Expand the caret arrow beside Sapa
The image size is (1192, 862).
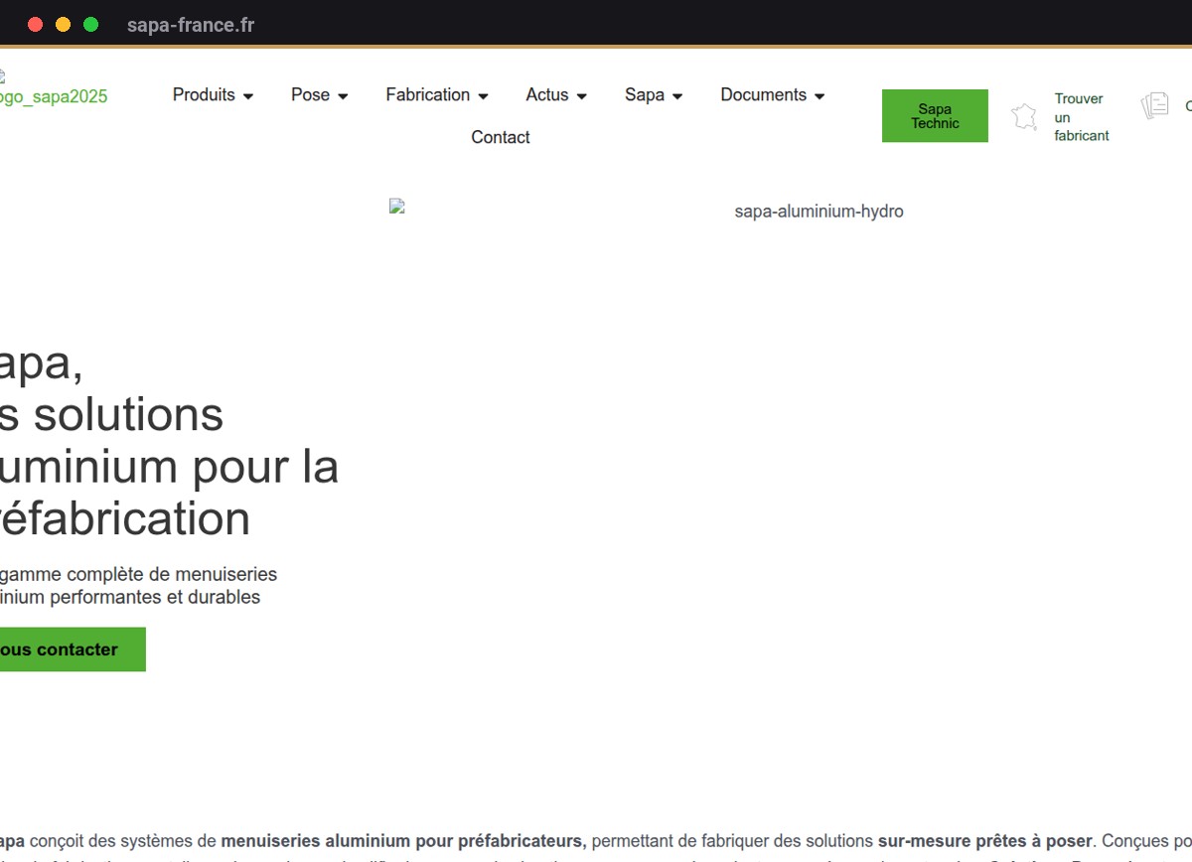tap(677, 96)
